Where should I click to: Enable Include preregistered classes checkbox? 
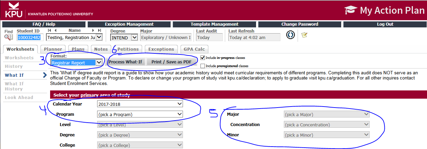pos(203,66)
